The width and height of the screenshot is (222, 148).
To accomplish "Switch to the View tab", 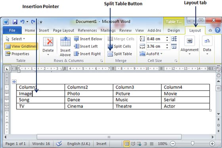I will [140, 30].
